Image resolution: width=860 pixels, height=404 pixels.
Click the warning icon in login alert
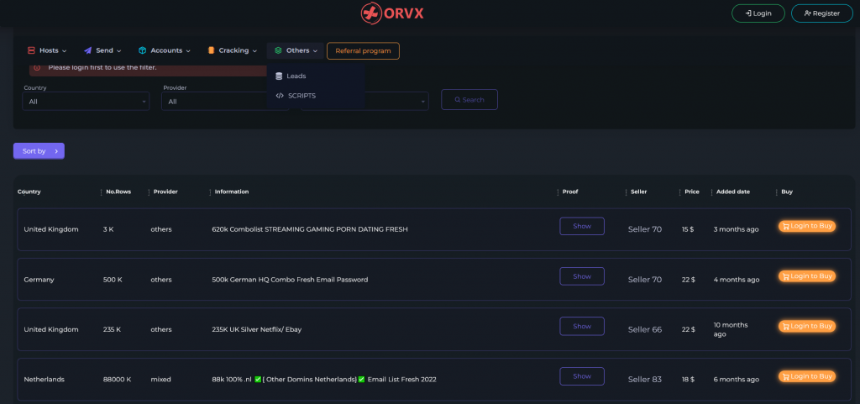click(x=37, y=67)
